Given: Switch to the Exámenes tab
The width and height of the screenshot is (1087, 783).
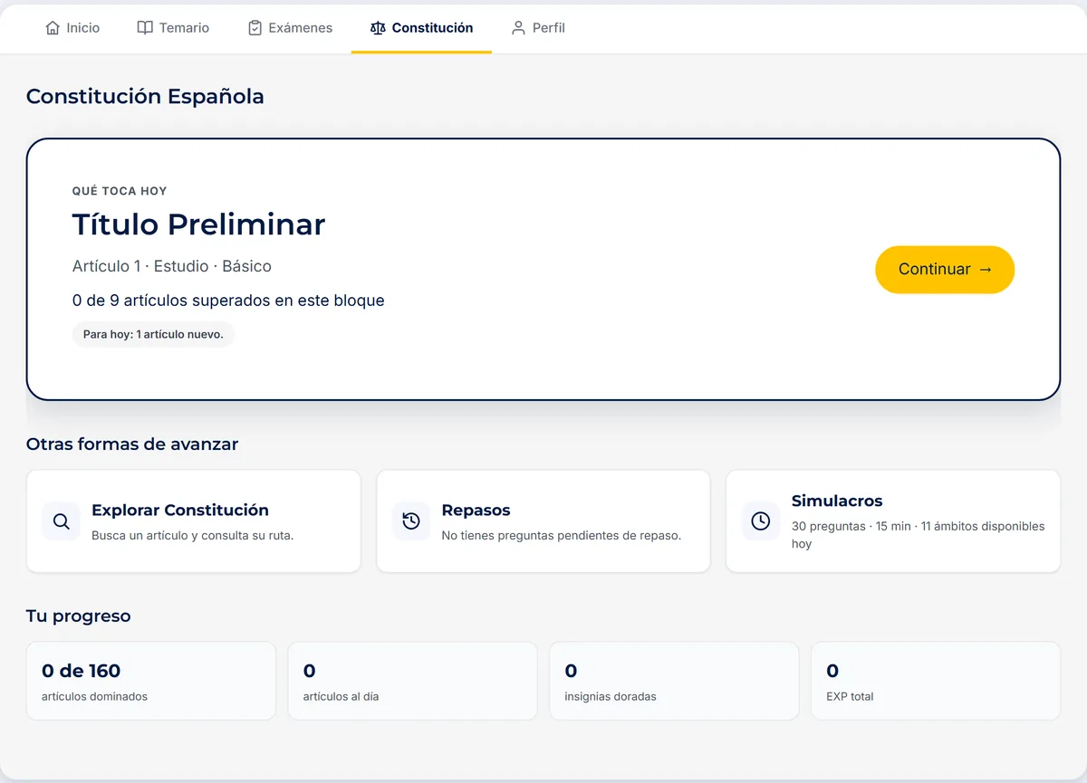Looking at the screenshot, I should coord(290,28).
